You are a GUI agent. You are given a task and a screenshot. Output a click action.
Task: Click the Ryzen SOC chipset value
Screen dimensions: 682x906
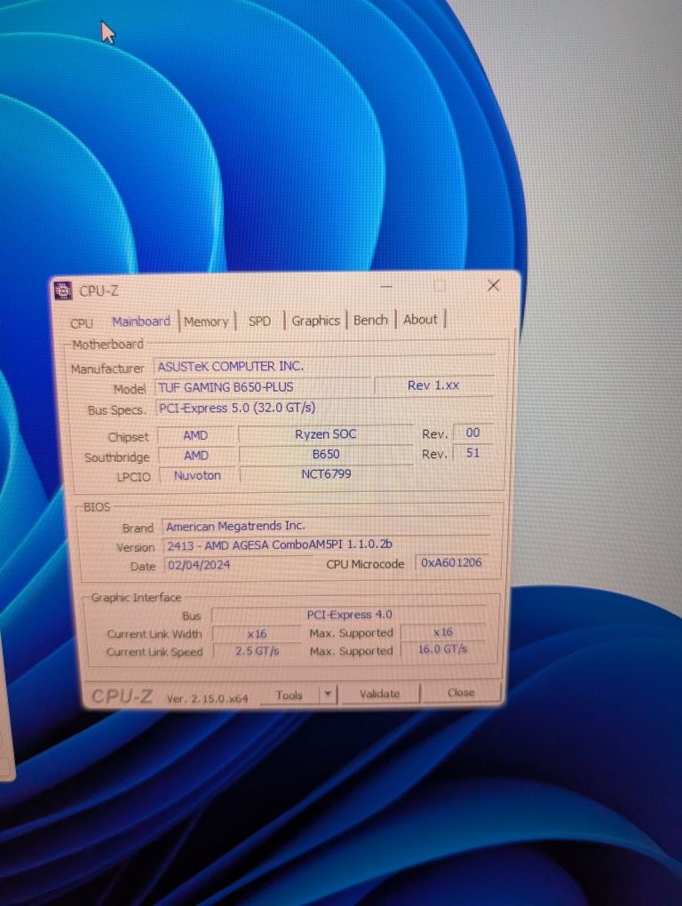point(326,434)
